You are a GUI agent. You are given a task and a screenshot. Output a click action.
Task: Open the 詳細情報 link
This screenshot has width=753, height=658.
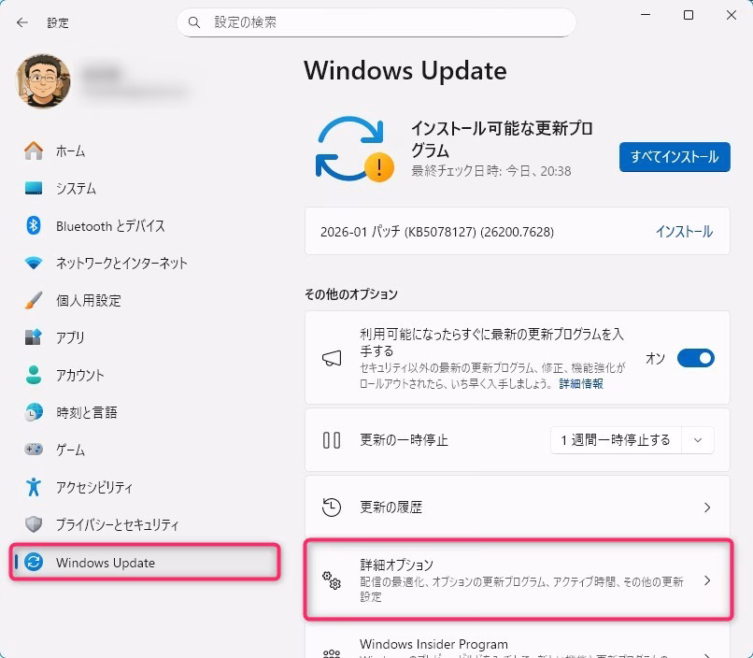tap(581, 383)
